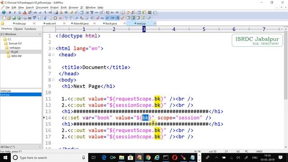288x162 pixels.
Task: Close the next.jsp document tab
Action: point(155,23)
